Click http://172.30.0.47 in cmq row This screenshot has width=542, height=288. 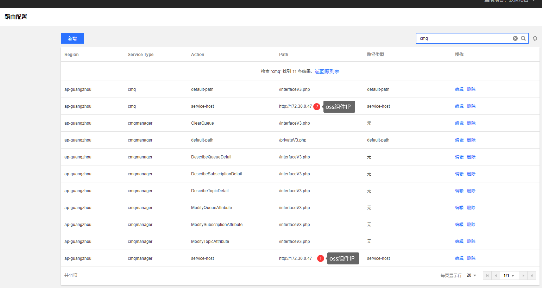click(296, 106)
